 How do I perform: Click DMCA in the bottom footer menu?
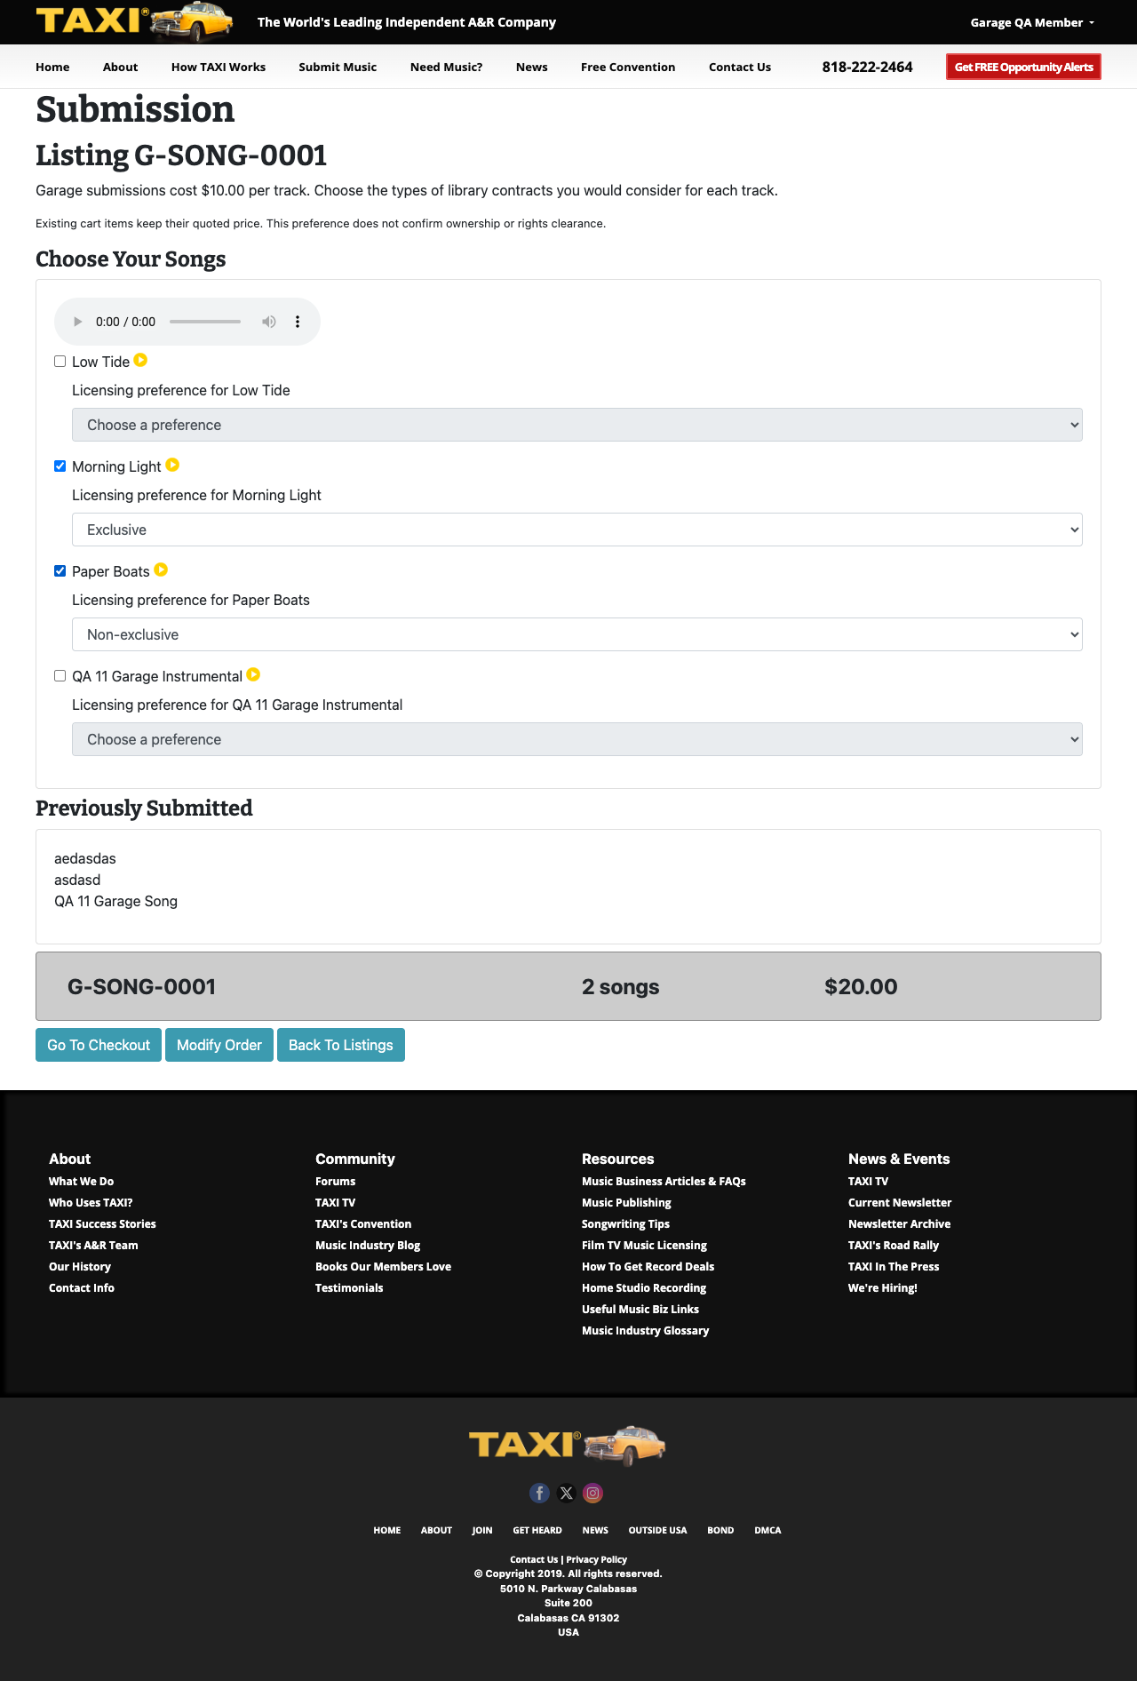click(x=767, y=1530)
